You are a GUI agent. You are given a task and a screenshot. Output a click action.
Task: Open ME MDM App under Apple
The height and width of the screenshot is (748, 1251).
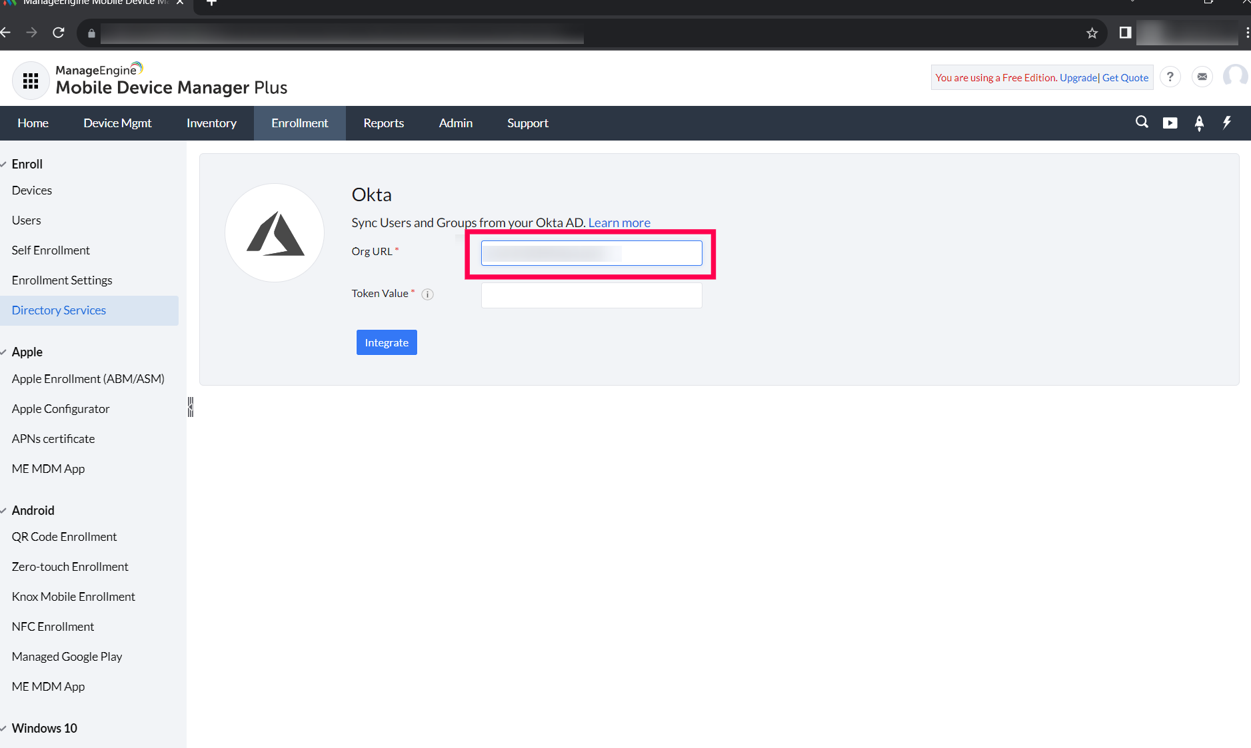tap(48, 469)
